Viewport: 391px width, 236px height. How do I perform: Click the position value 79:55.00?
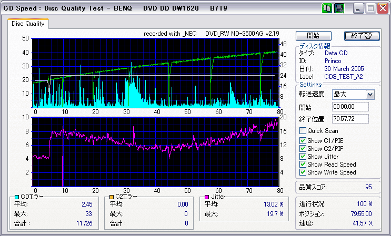click(x=362, y=214)
